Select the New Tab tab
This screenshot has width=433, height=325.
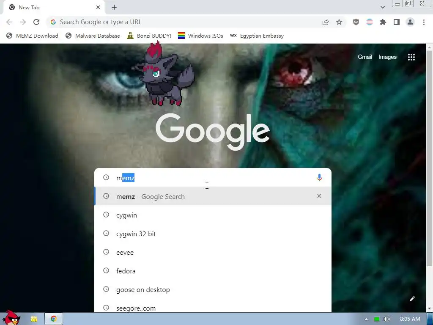click(54, 8)
